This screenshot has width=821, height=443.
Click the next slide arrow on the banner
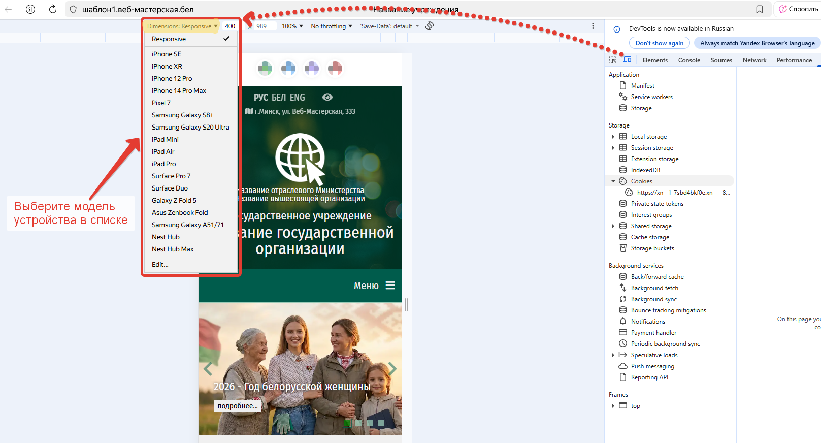click(x=392, y=368)
